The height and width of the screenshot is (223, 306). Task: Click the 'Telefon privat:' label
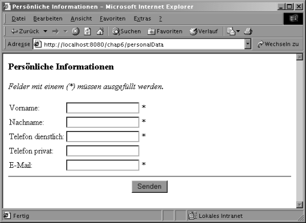[31, 151]
